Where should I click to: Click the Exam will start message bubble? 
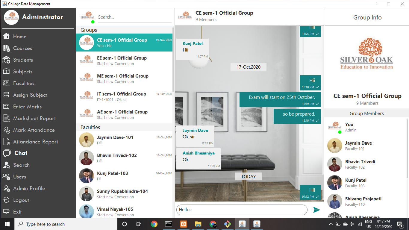tap(280, 99)
